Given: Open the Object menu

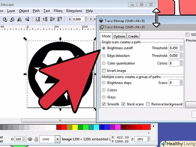Looking at the screenshot, I should click(x=24, y=11).
